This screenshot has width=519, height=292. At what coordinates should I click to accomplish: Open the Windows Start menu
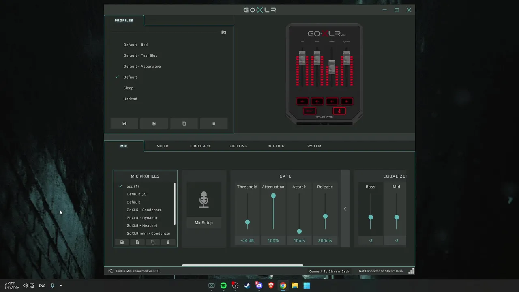coord(307,286)
